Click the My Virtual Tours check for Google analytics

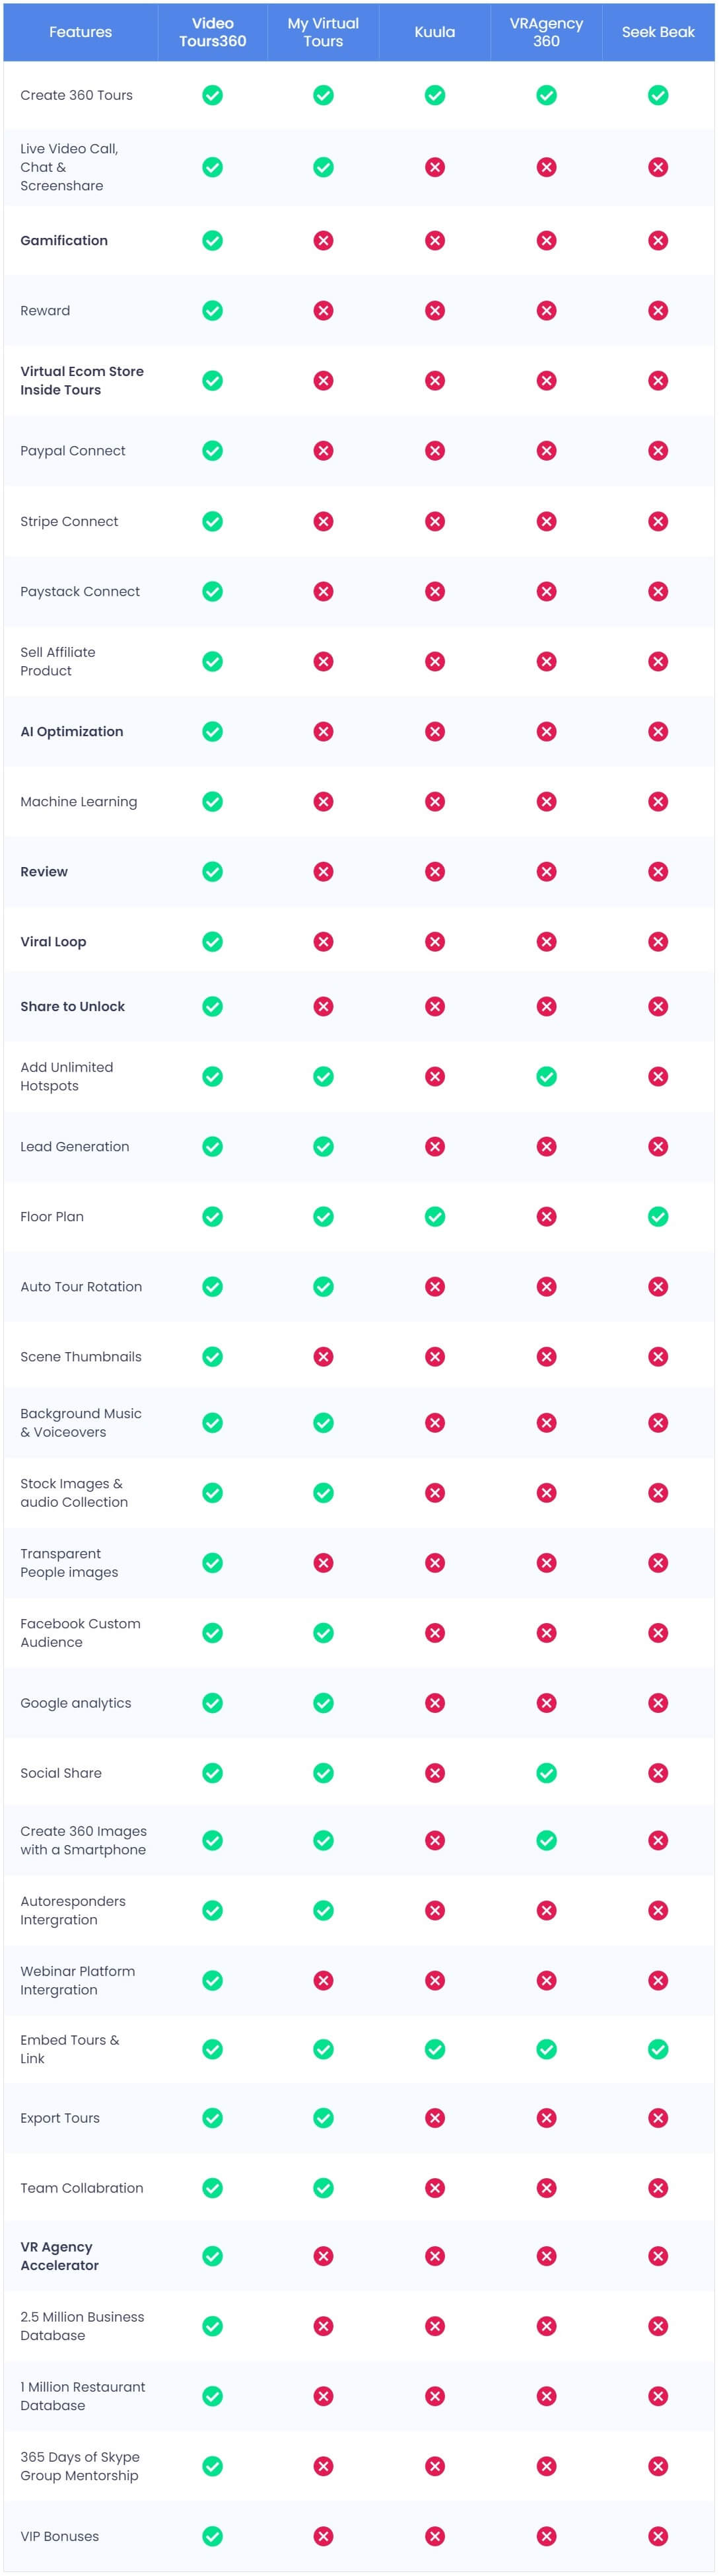(x=324, y=1703)
